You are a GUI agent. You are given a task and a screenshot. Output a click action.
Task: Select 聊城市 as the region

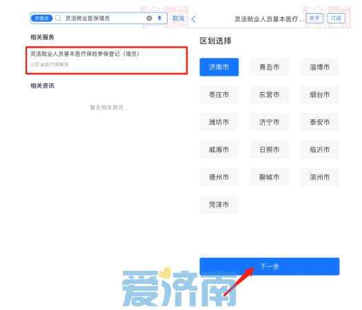tap(270, 177)
